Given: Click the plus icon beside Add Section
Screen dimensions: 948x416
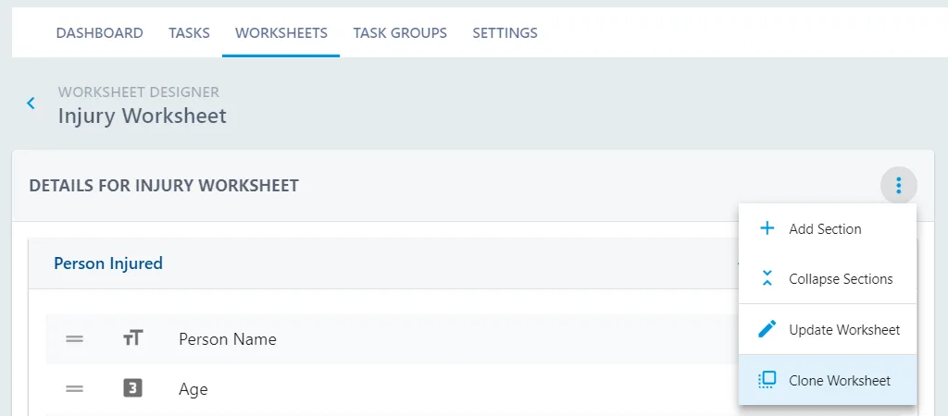Looking at the screenshot, I should tap(767, 228).
